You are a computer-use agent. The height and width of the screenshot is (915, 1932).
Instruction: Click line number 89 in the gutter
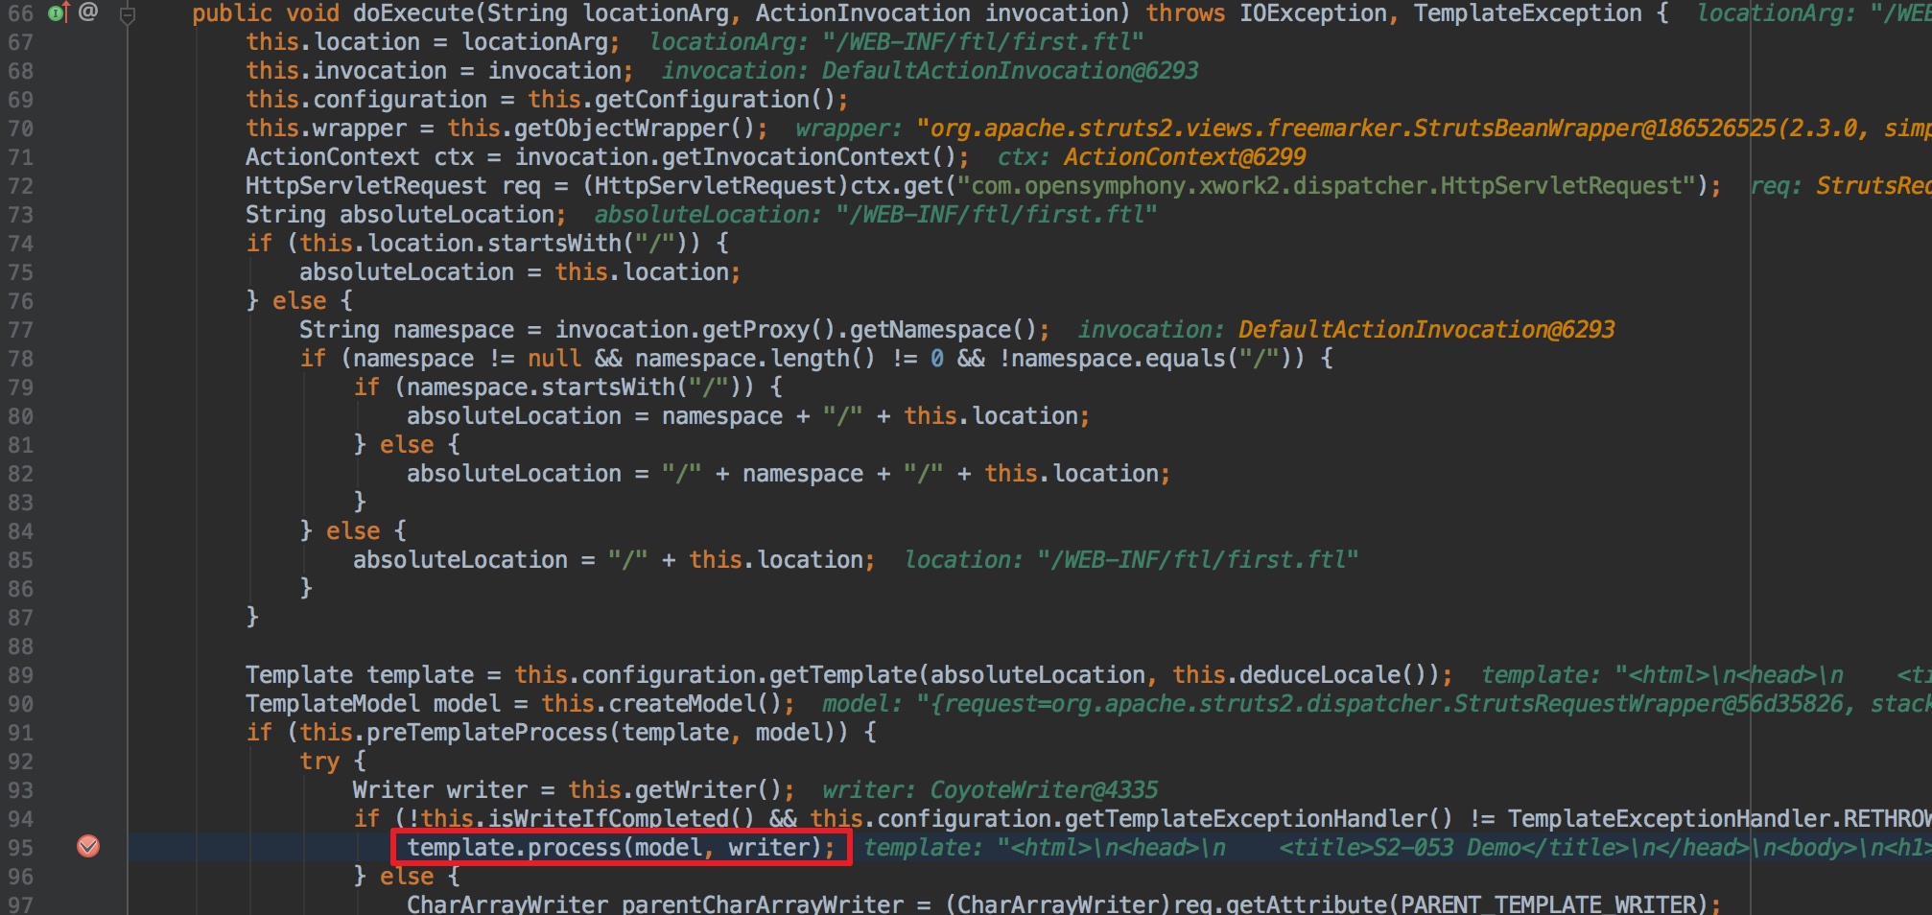20,675
